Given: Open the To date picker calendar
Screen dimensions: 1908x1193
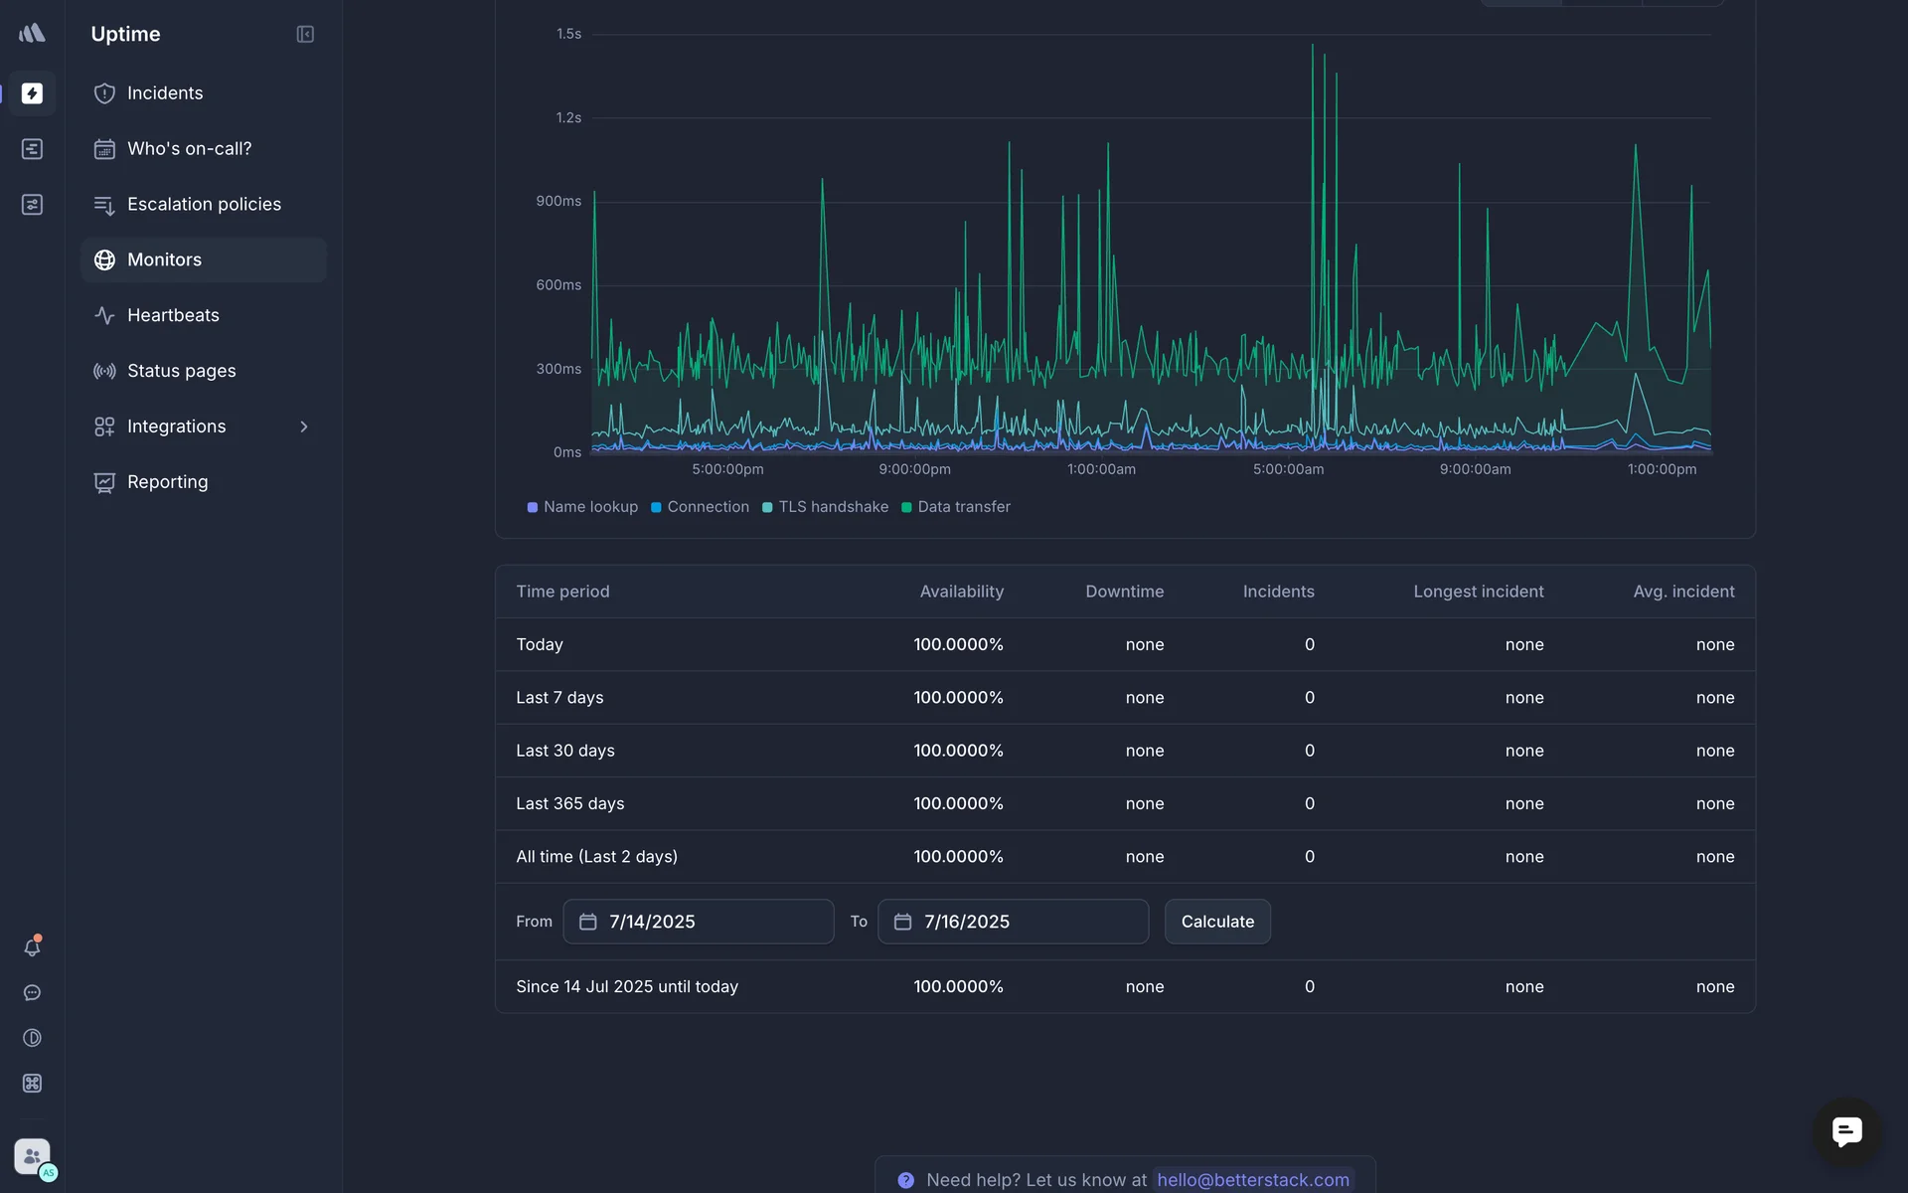Looking at the screenshot, I should [x=902, y=922].
